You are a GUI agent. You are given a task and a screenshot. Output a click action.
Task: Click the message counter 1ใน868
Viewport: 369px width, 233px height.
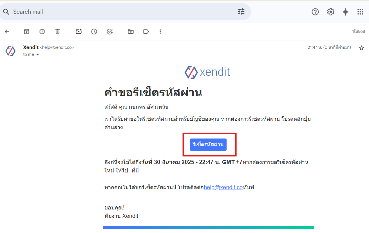[358, 31]
